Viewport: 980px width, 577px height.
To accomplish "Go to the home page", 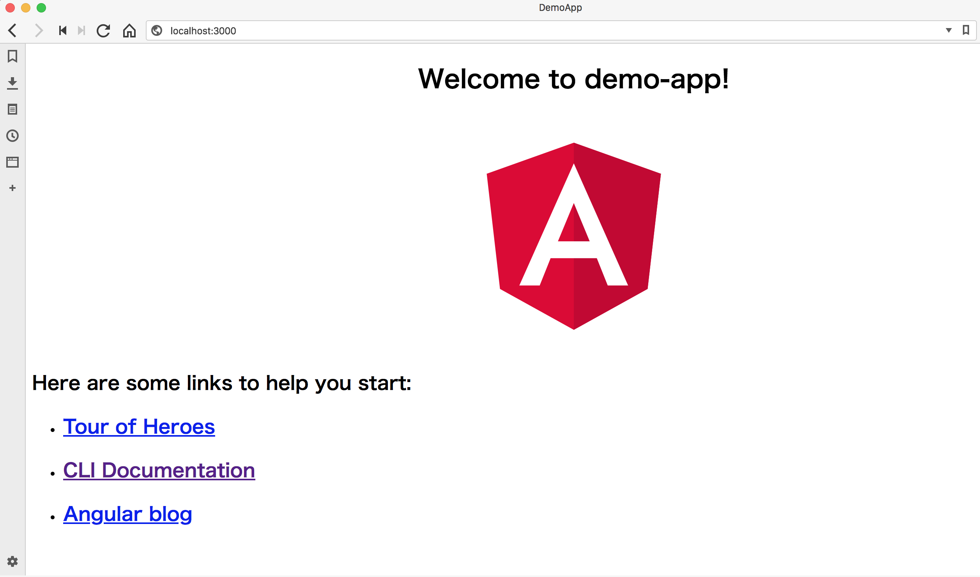I will pyautogui.click(x=129, y=30).
